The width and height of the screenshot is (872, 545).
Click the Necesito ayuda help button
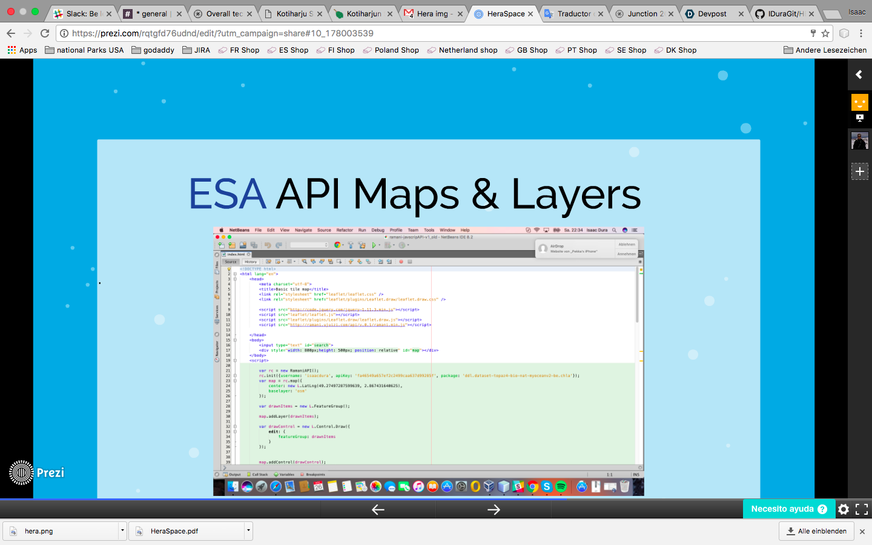pyautogui.click(x=788, y=509)
